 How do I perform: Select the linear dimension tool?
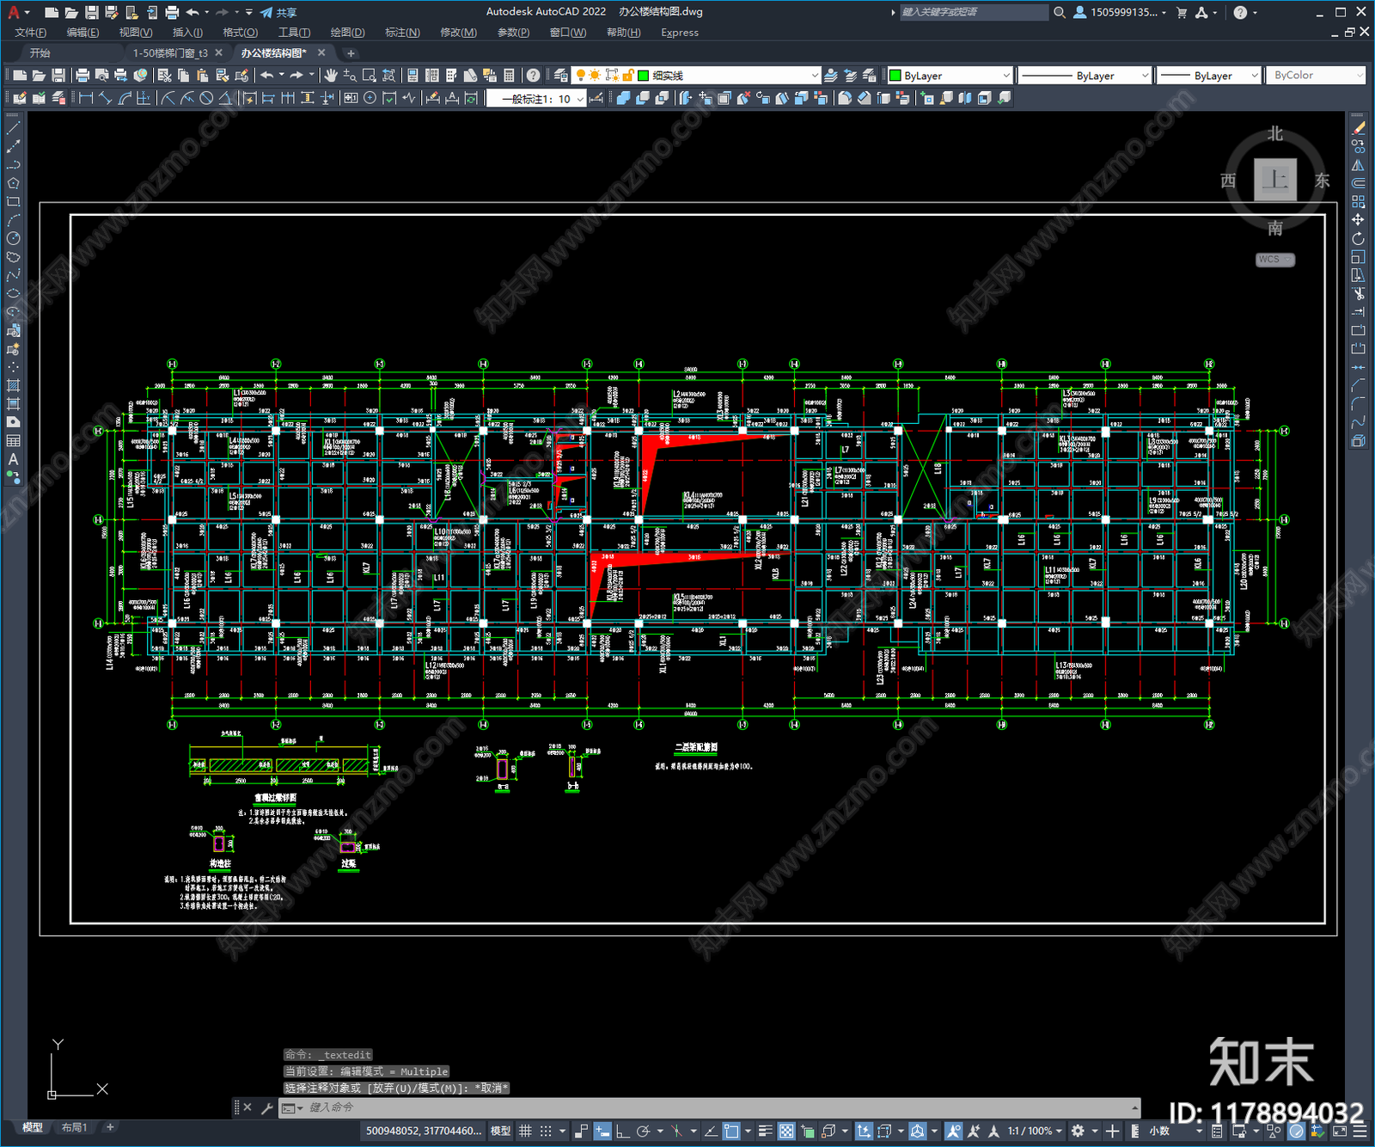pos(85,98)
